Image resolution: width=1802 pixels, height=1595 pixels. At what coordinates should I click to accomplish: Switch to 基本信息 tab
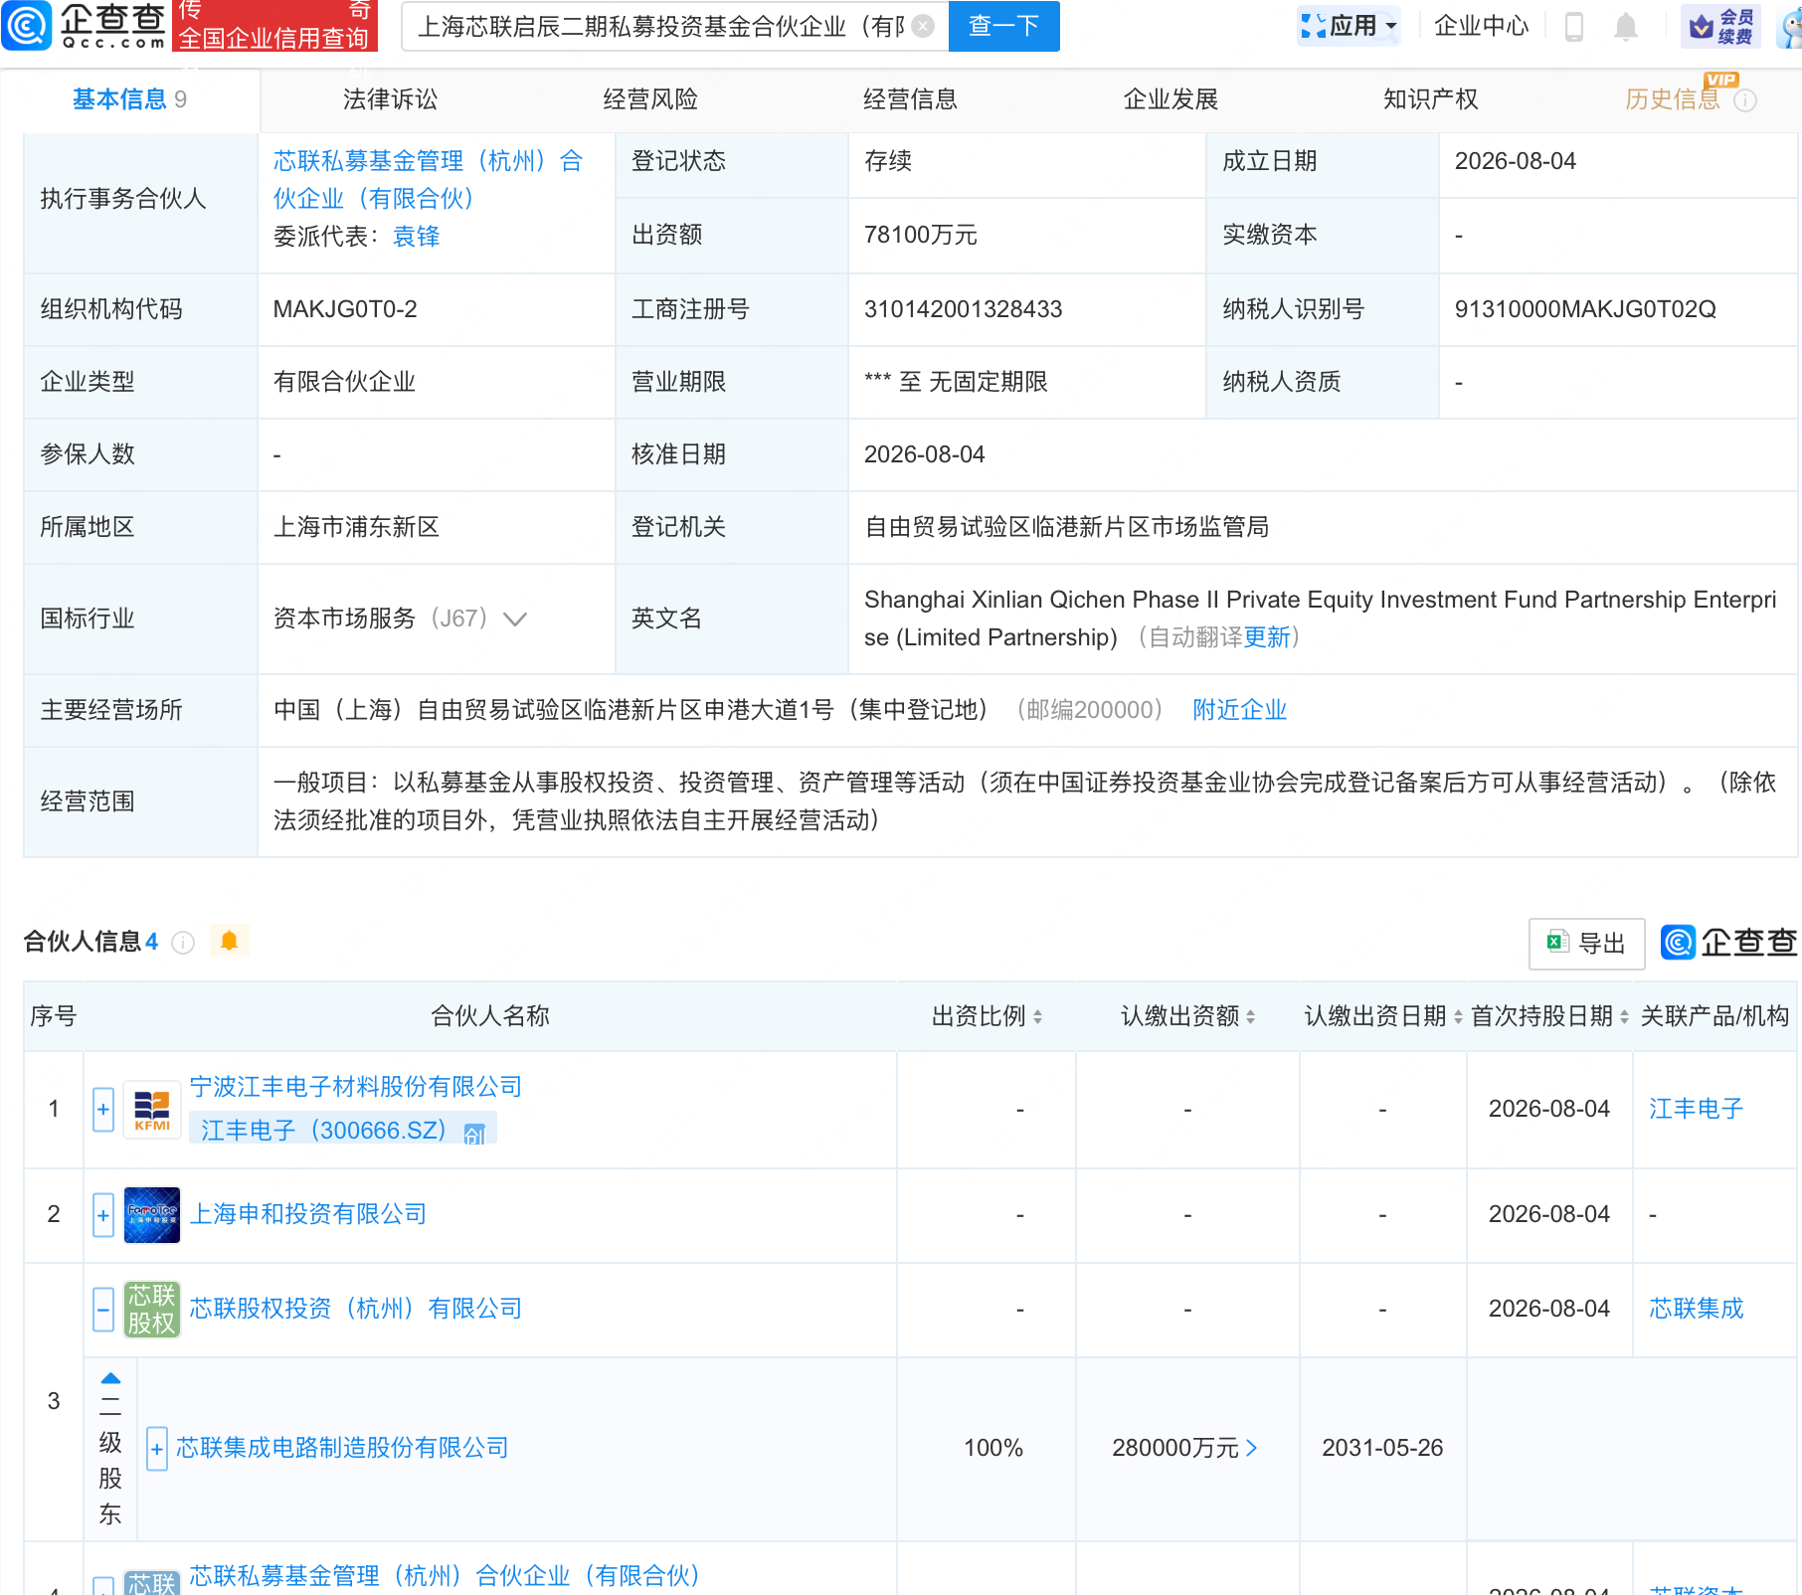tap(129, 99)
